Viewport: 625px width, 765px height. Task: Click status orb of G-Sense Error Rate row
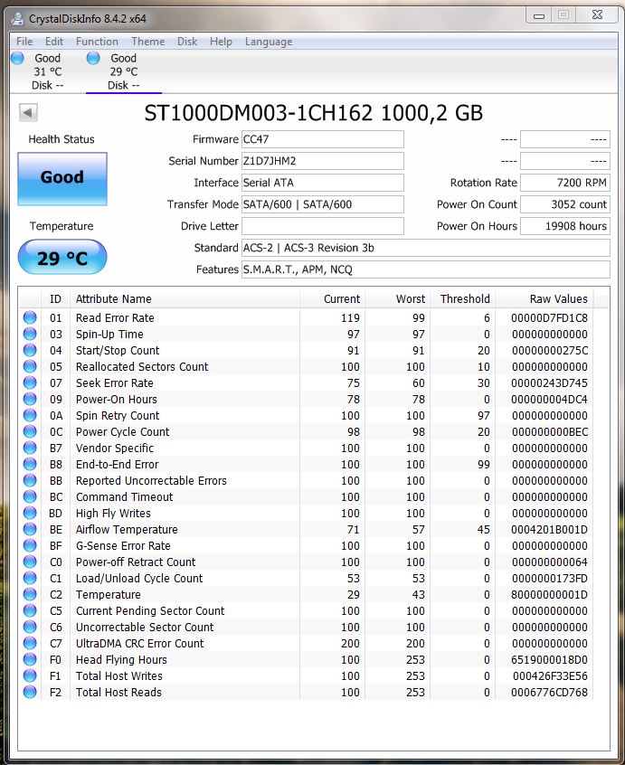click(30, 545)
